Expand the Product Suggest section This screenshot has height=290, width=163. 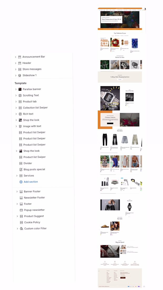click(17, 216)
